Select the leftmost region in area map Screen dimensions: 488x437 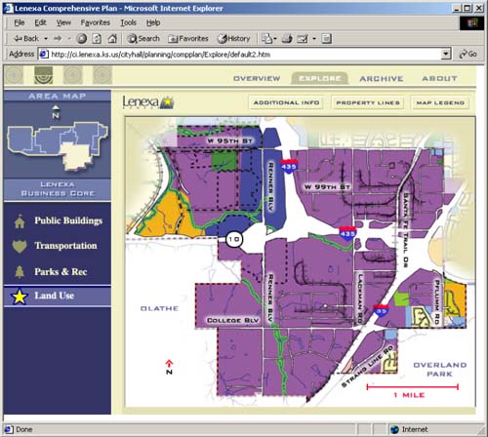point(20,139)
